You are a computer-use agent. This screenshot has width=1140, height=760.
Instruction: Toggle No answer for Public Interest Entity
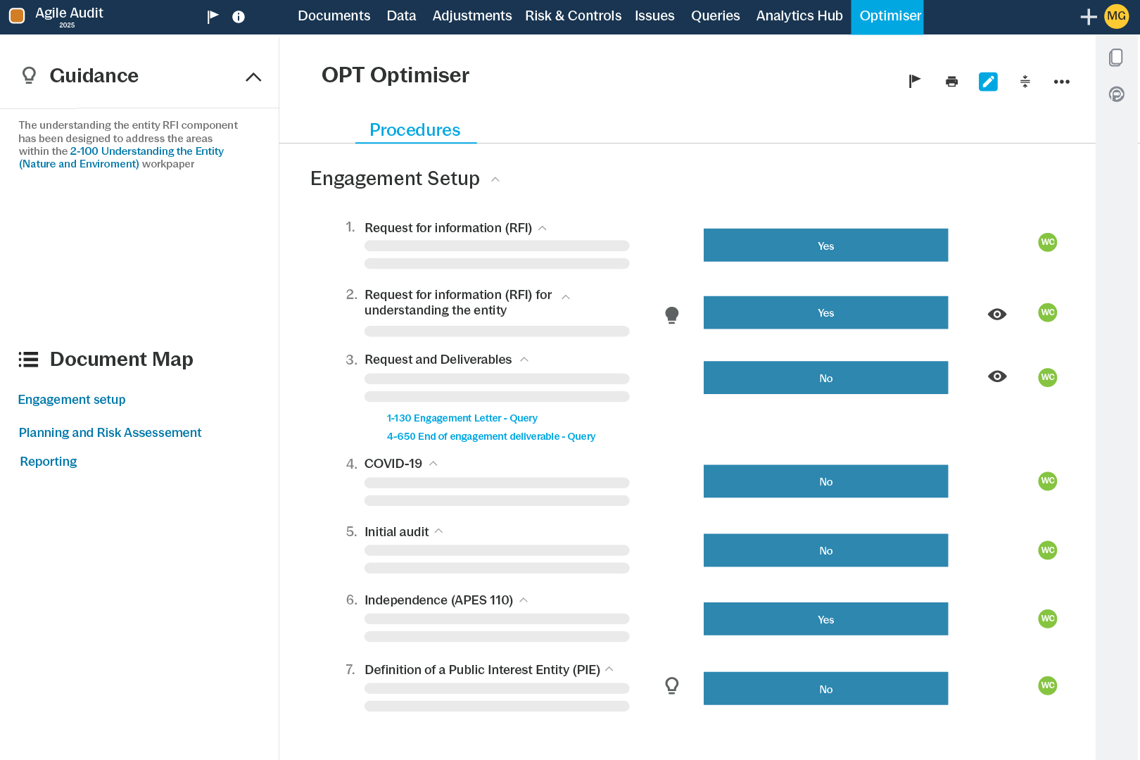pos(825,689)
